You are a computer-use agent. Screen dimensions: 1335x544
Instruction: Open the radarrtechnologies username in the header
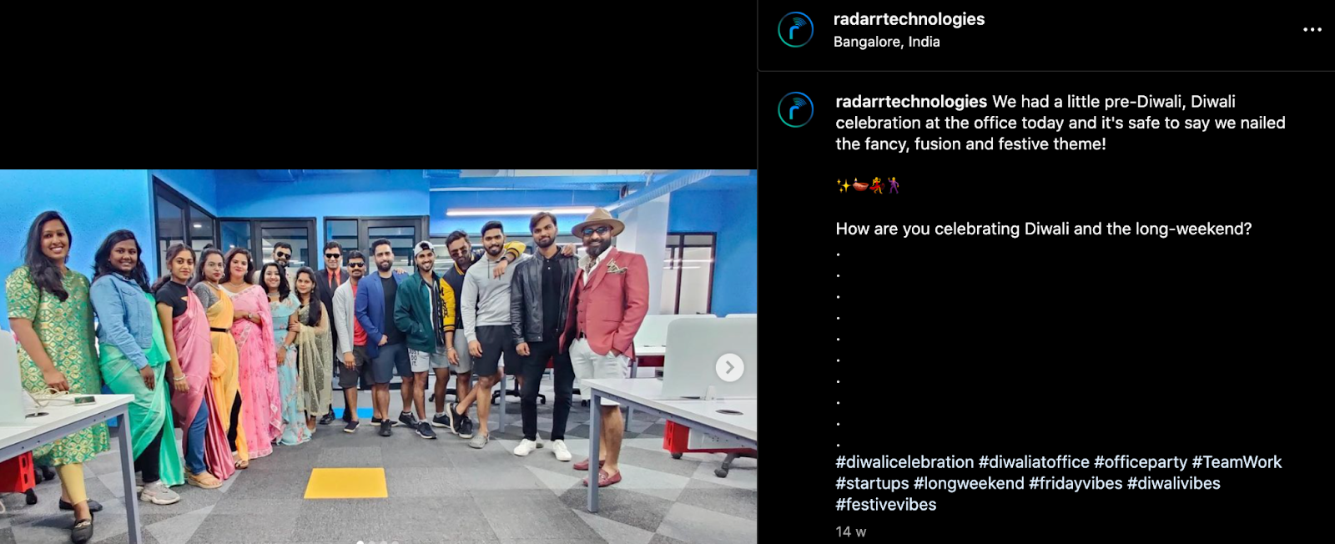pos(909,19)
